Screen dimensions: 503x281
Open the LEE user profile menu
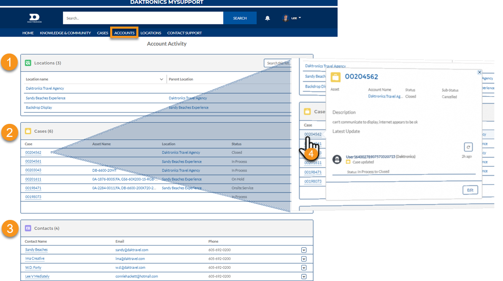pos(292,18)
